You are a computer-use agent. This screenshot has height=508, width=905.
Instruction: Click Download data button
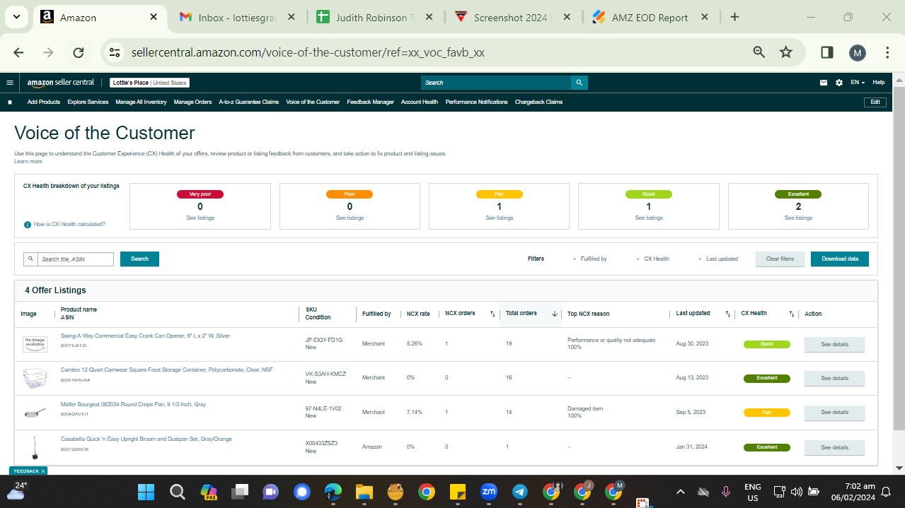click(840, 259)
